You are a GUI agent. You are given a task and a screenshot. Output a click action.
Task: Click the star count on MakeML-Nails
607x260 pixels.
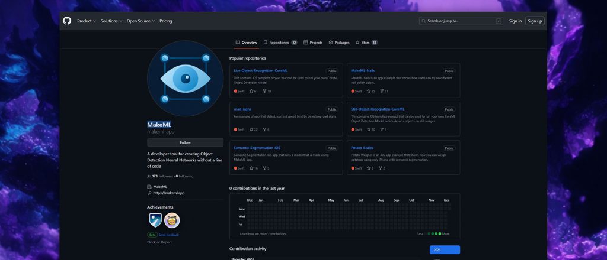coord(371,92)
